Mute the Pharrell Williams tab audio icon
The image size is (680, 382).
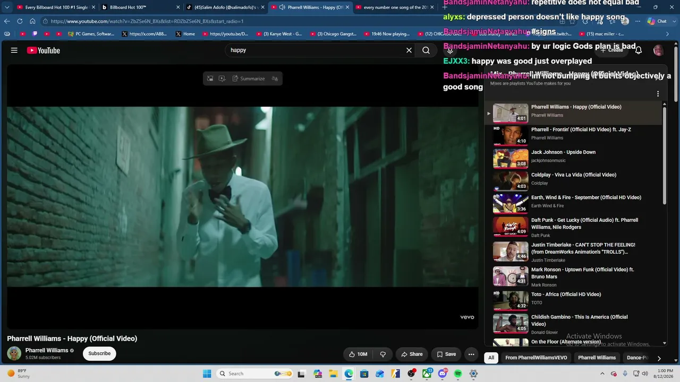click(x=282, y=7)
